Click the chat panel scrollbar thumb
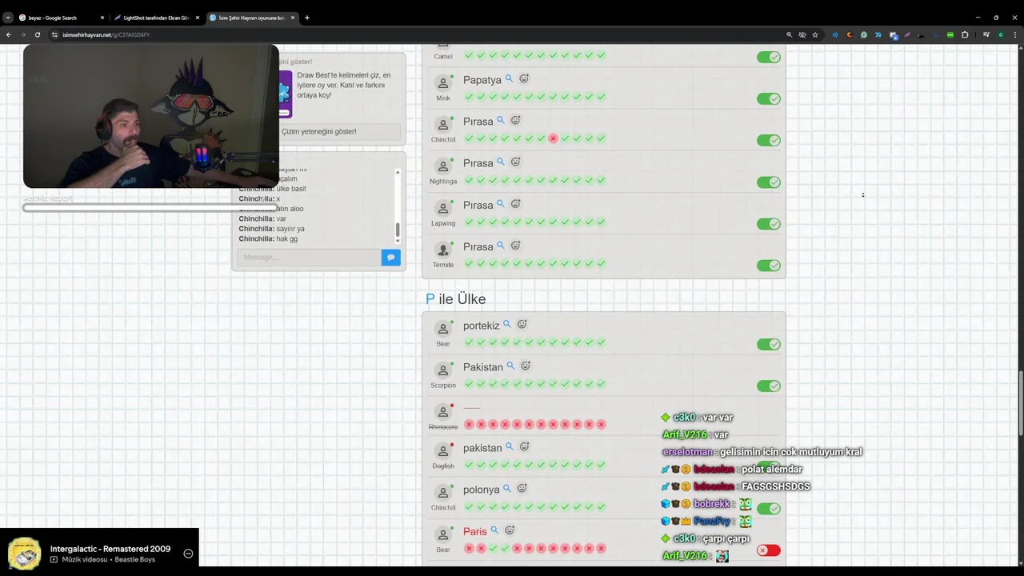This screenshot has height=576, width=1024. 398,230
